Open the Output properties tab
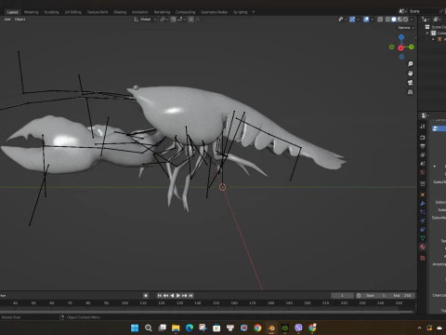 pyautogui.click(x=423, y=146)
